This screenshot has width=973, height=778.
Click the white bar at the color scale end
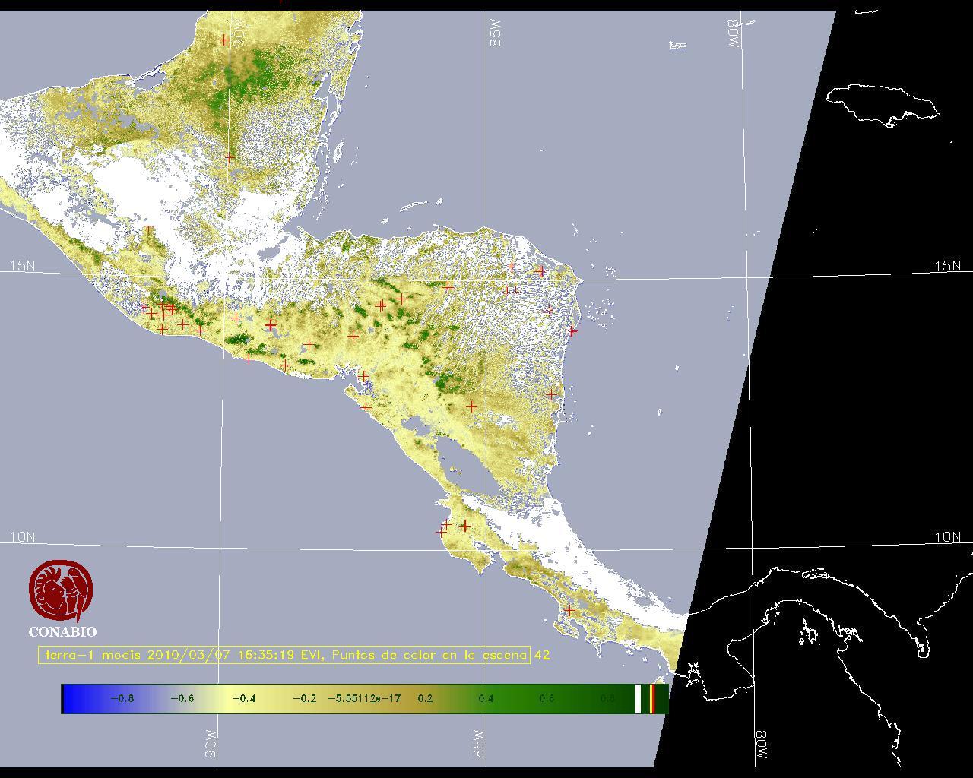638,699
